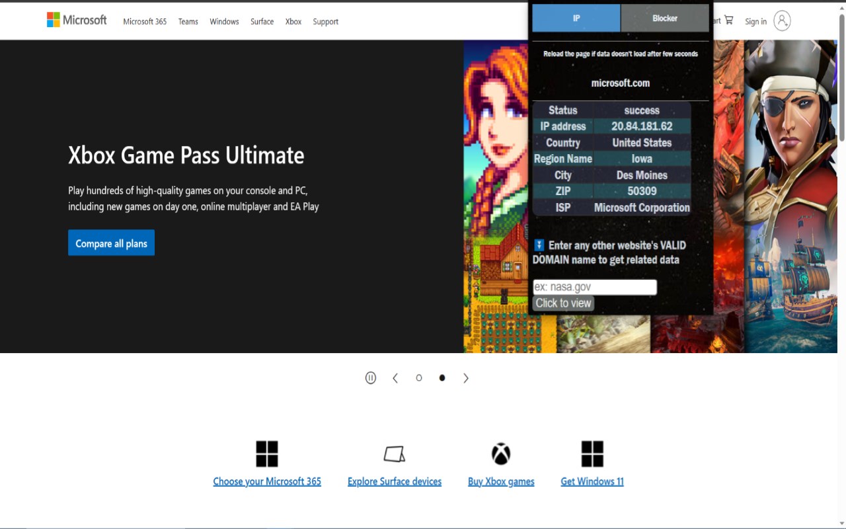This screenshot has height=529, width=846.
Task: Click the Xbox Game Pass Ultimate heading
Action: (186, 155)
